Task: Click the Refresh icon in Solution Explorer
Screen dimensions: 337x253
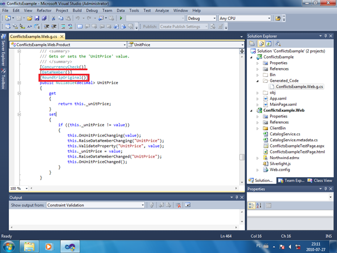Action: point(269,44)
